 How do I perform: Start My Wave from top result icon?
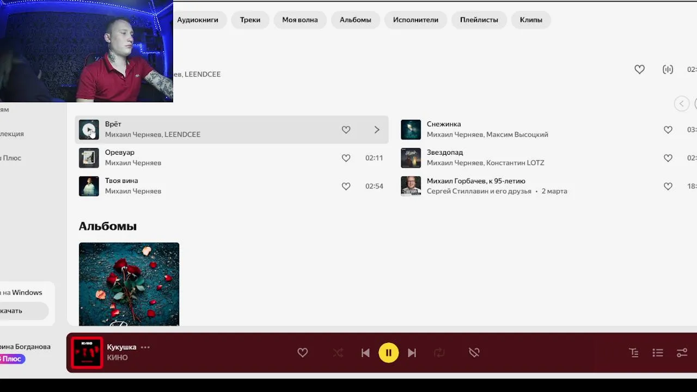tap(668, 69)
